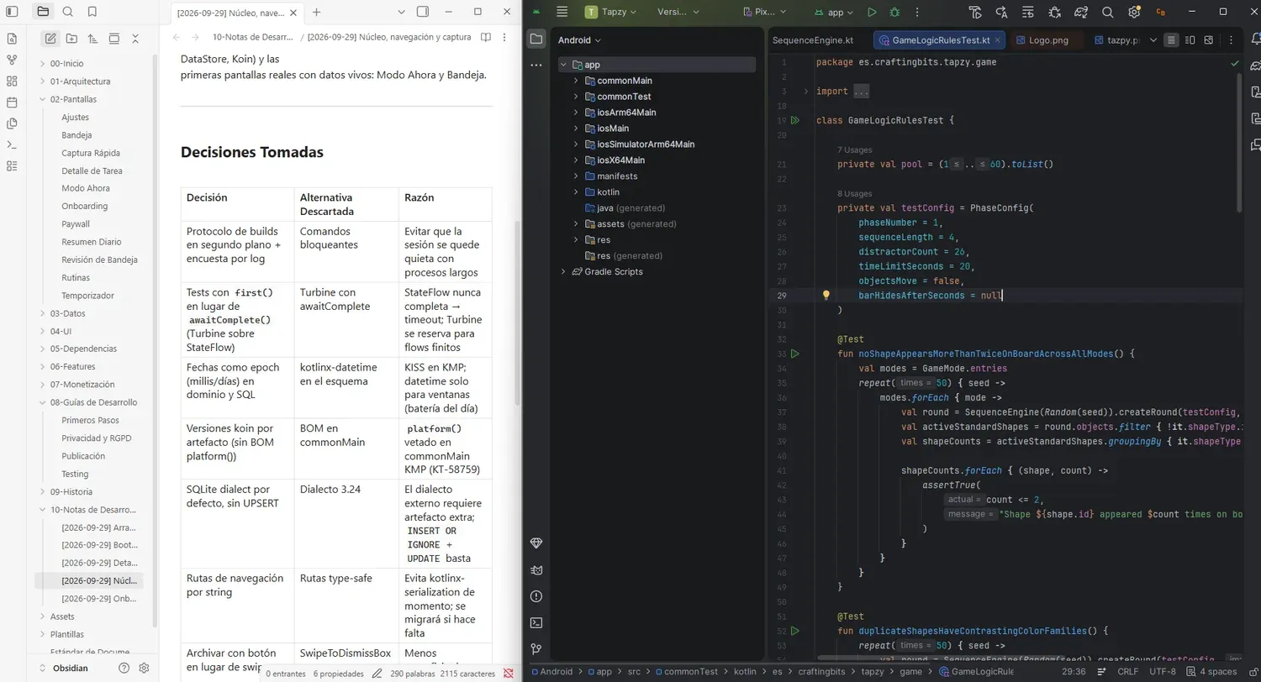The width and height of the screenshot is (1261, 682).
Task: Open Obsidian search in the sidebar
Action: click(67, 12)
